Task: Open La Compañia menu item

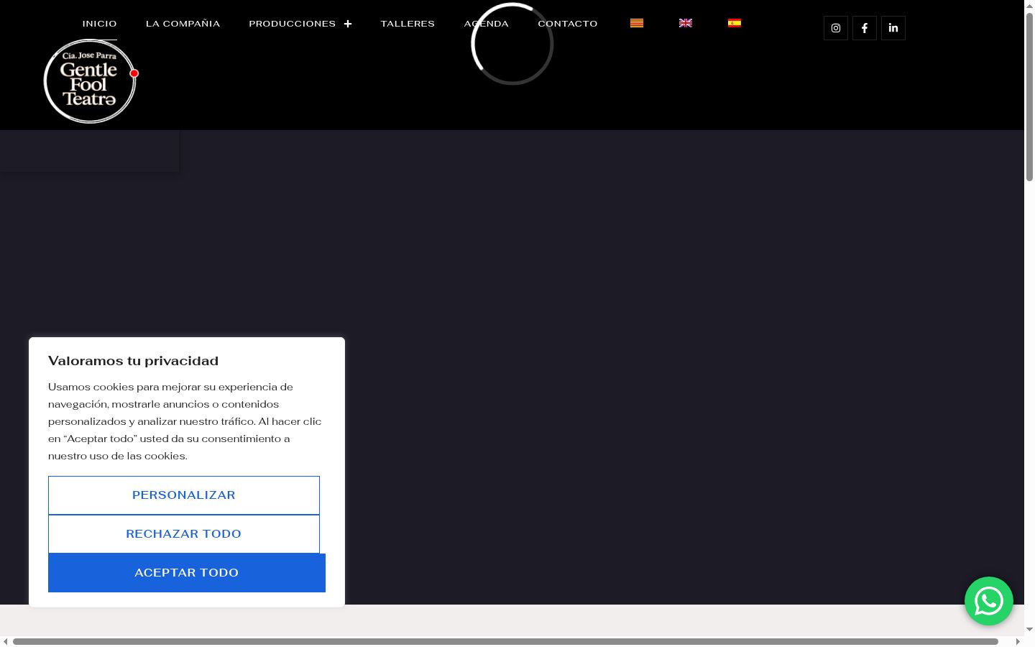Action: point(183,24)
